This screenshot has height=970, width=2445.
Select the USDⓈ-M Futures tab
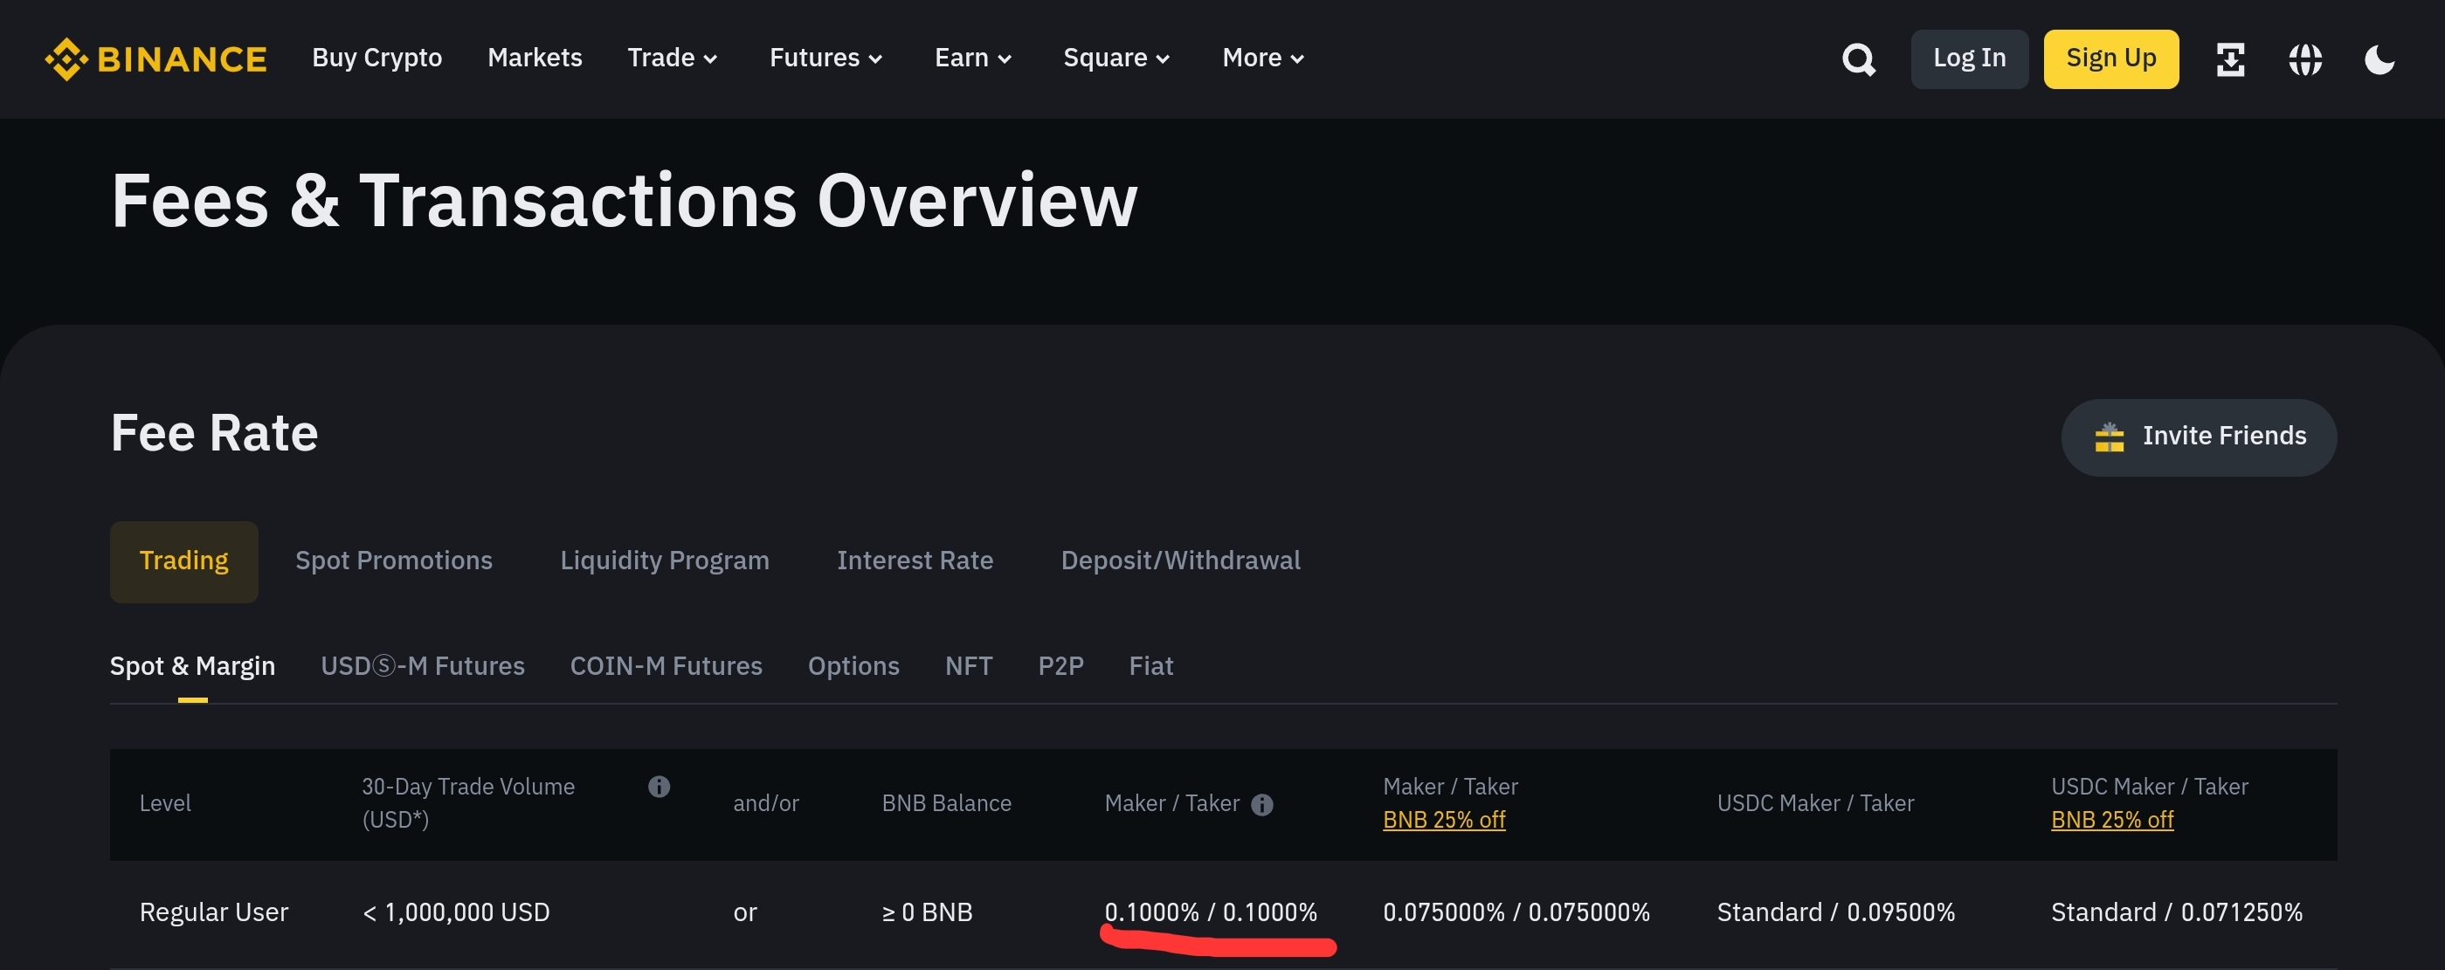tap(423, 665)
